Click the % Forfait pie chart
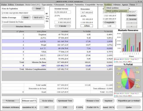This screenshot has height=111, width=143. pos(128,78)
